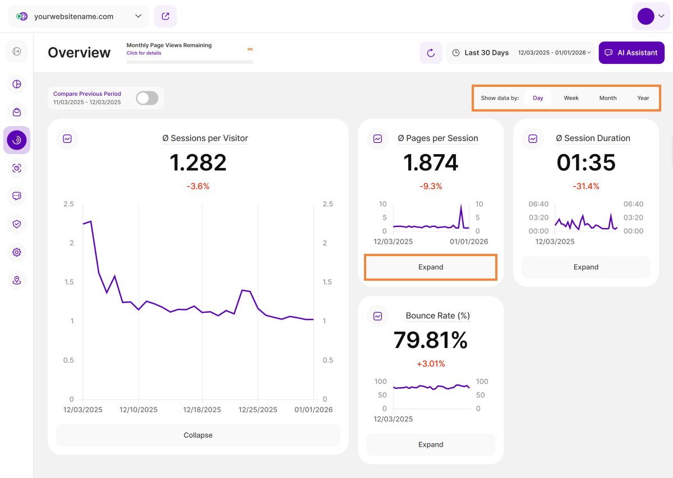
Task: Collapse the Sessions per Visitor chart
Action: (198, 435)
